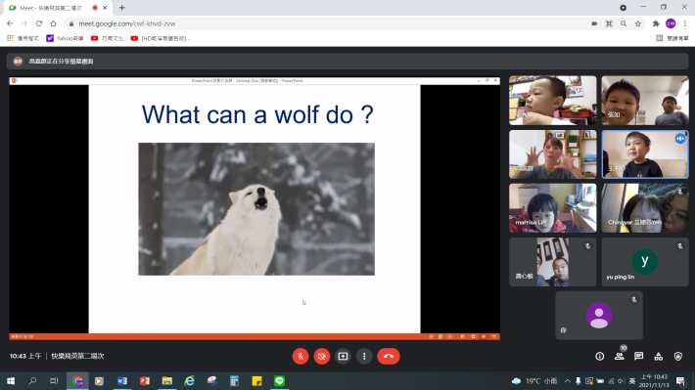
Task: Click the address bar with meet.google.com URL
Action: pos(328,23)
